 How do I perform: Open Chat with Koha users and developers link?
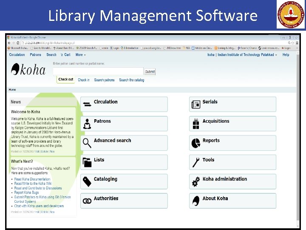pos(39,206)
